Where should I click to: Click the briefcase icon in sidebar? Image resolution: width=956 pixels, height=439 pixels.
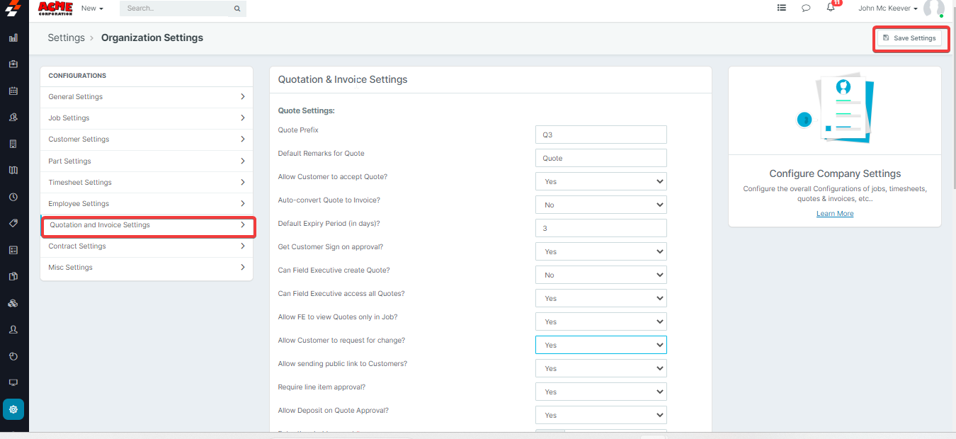[x=13, y=64]
